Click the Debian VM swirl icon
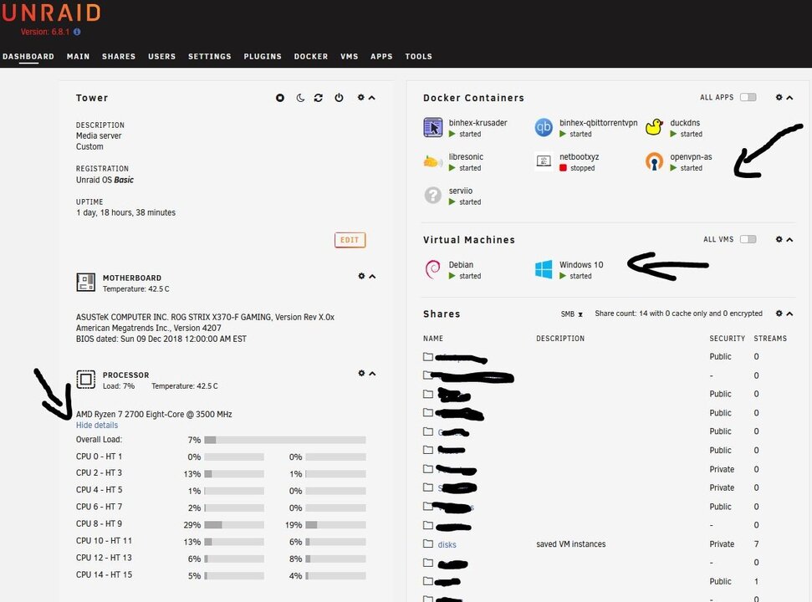 [x=433, y=269]
